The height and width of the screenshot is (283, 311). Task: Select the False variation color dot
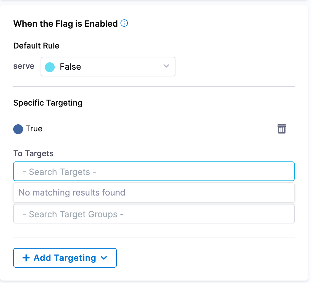point(49,67)
